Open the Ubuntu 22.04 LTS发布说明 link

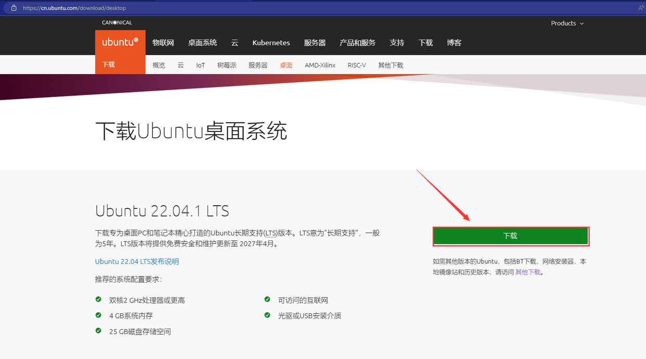coord(137,261)
